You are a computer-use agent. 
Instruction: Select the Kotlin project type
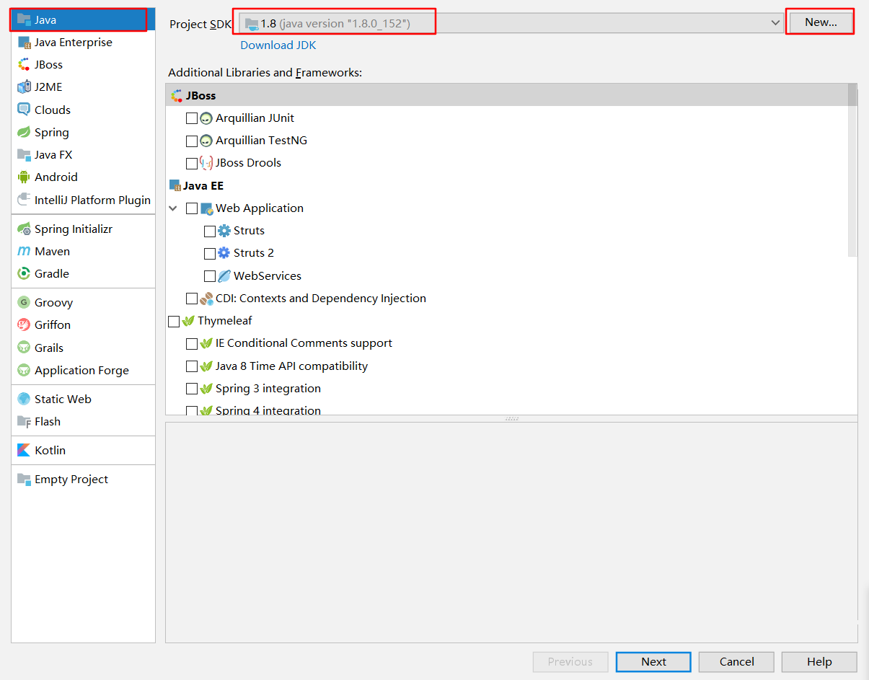[x=84, y=450]
